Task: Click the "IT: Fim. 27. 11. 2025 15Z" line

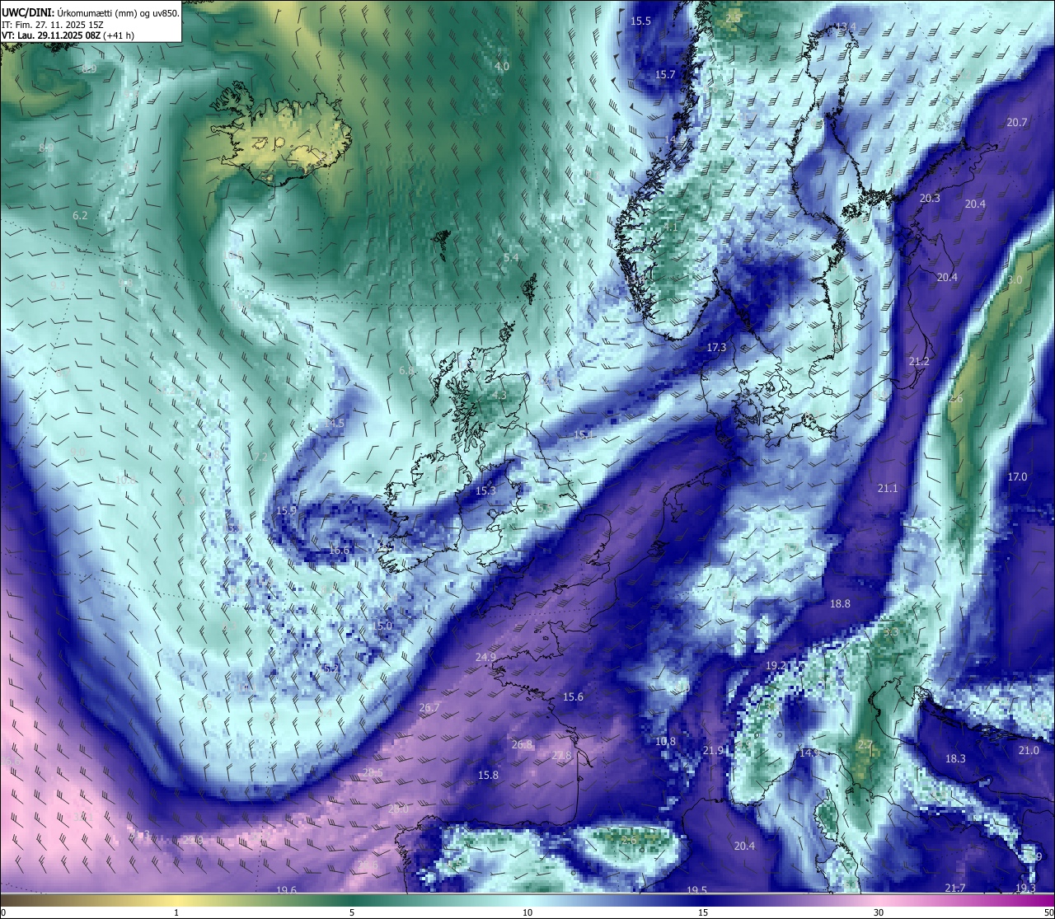Action: (x=53, y=25)
